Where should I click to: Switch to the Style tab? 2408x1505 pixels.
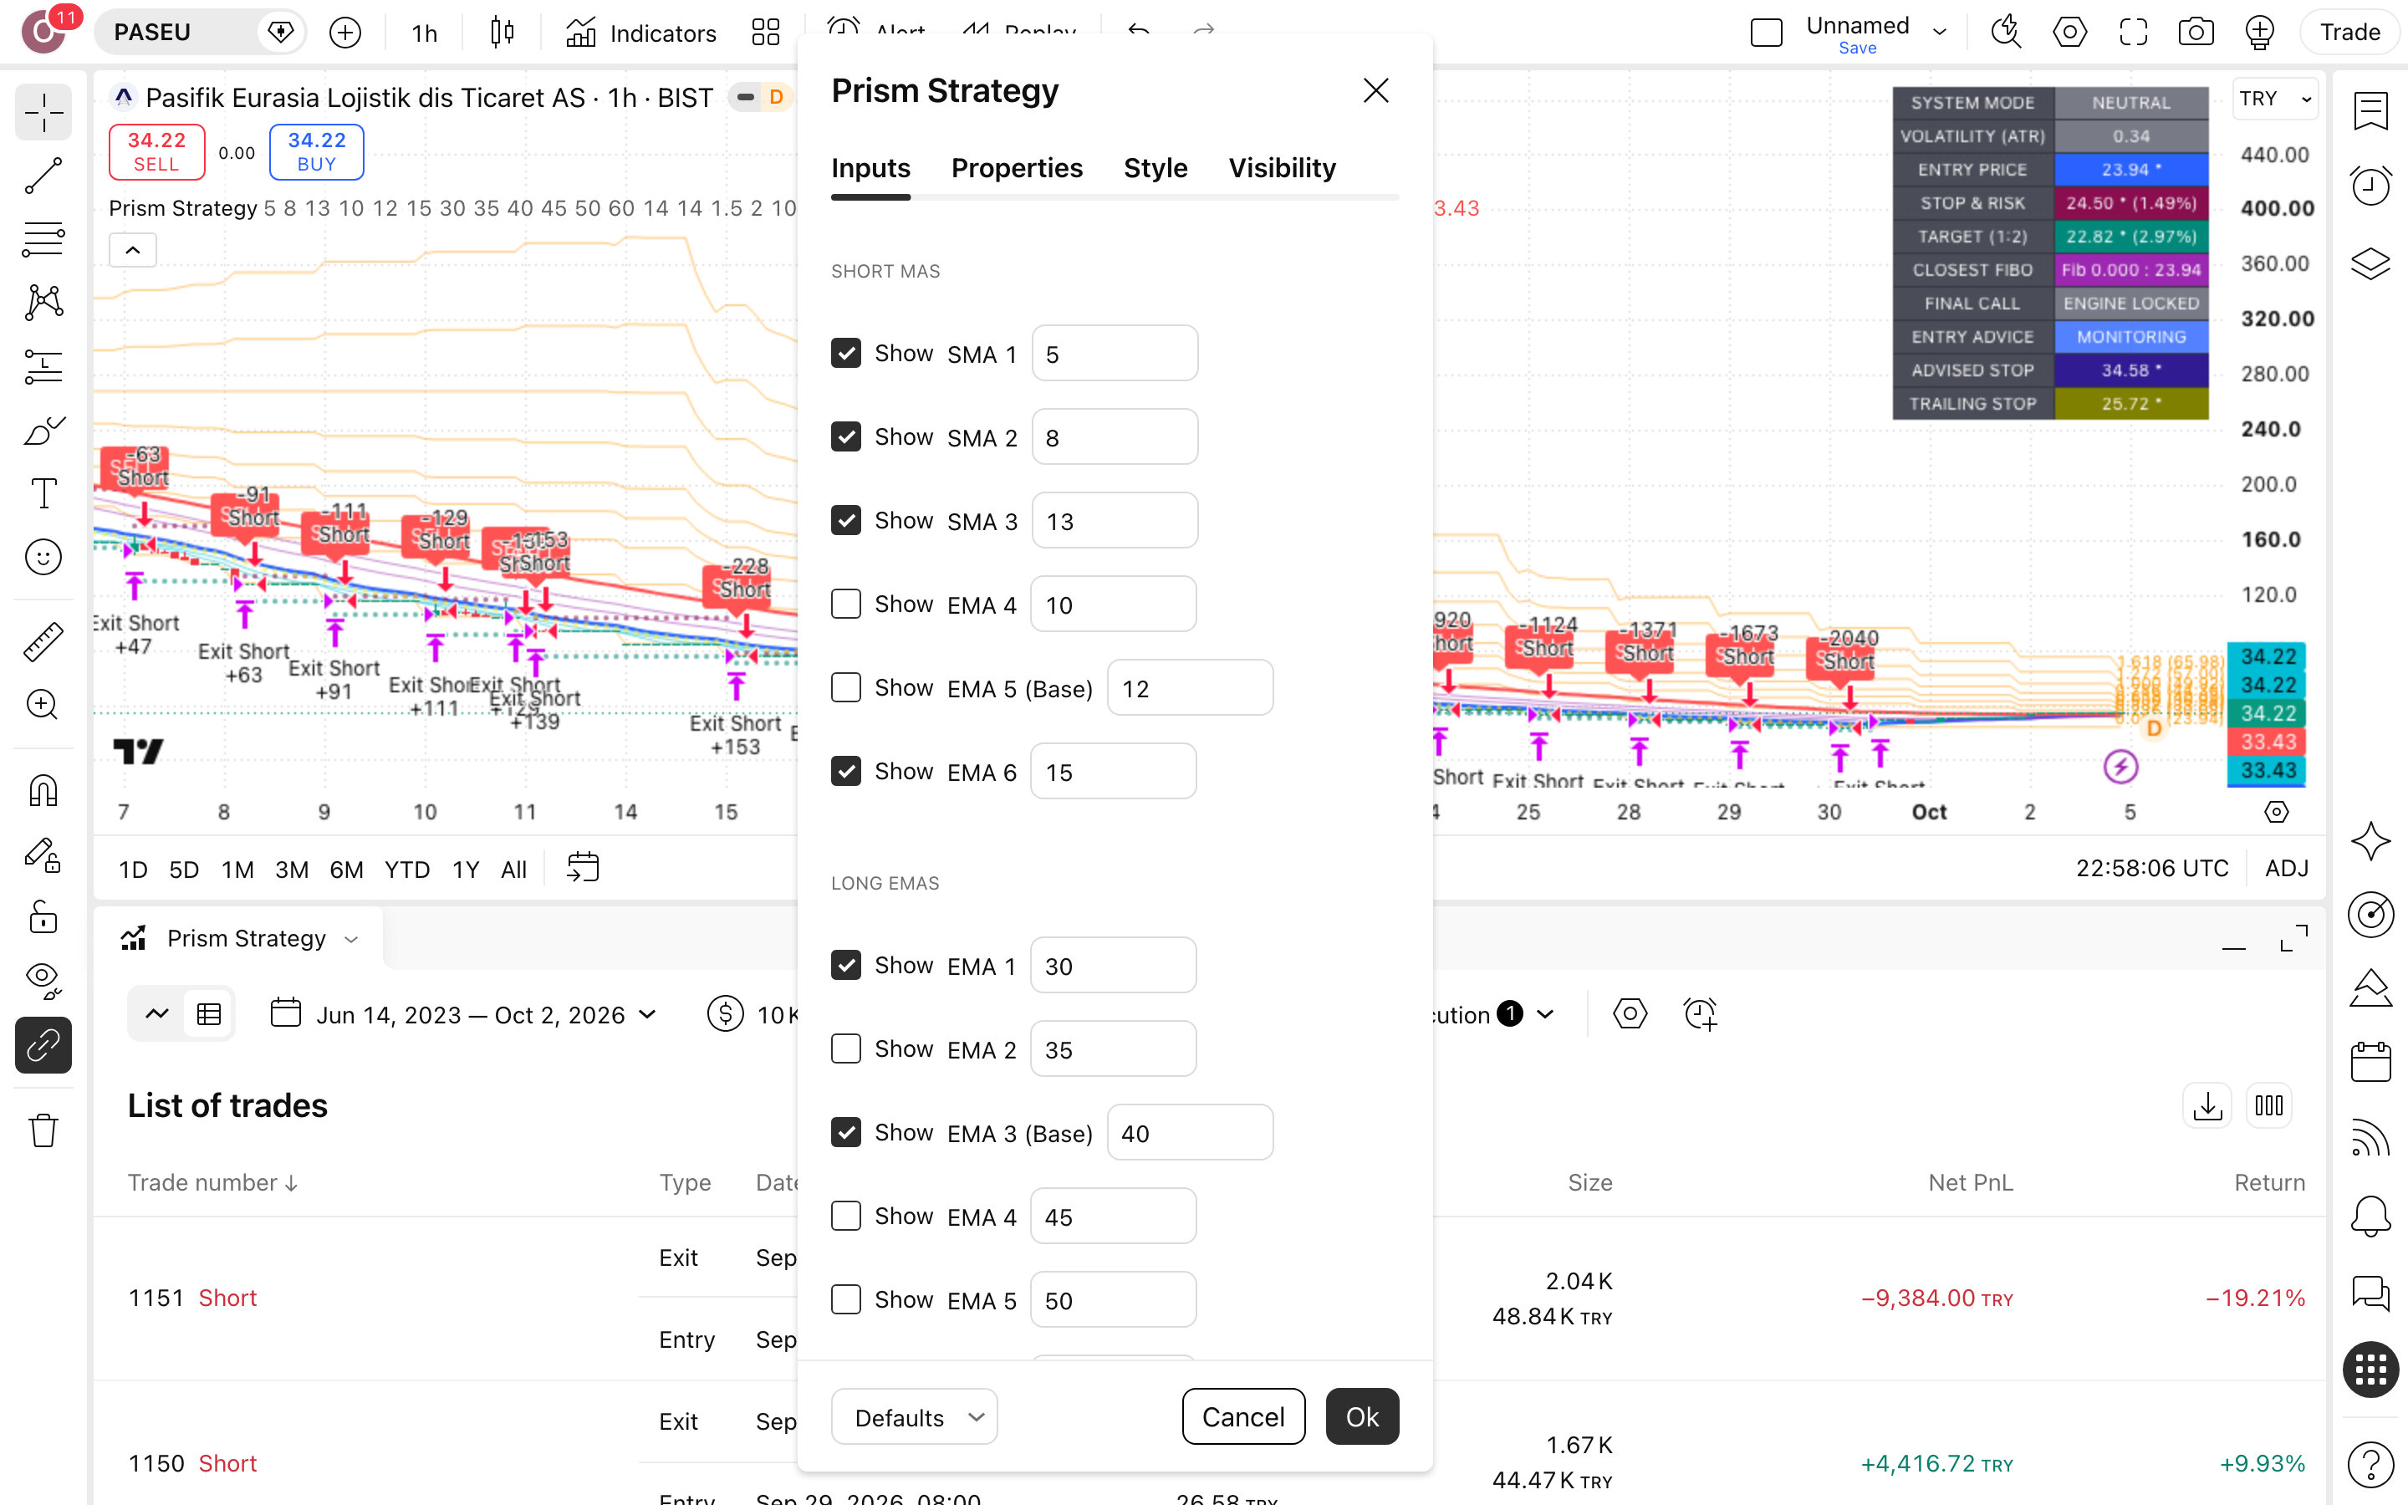click(x=1156, y=168)
